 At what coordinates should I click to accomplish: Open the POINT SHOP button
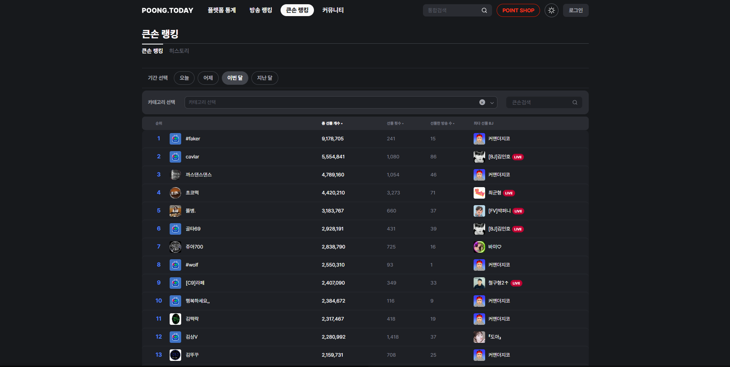pos(518,10)
